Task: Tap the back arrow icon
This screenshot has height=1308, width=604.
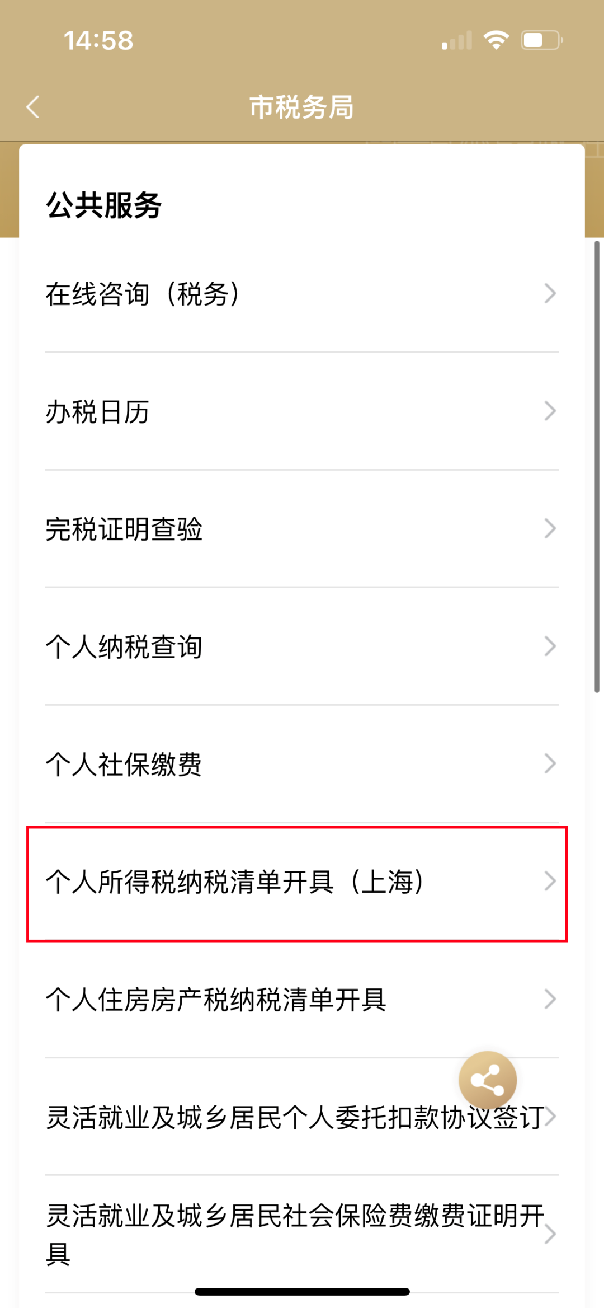Action: (x=33, y=106)
